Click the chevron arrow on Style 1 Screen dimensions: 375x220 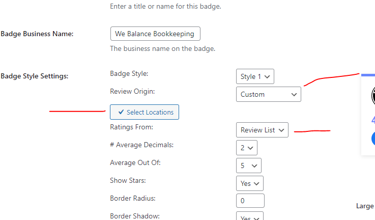click(267, 76)
